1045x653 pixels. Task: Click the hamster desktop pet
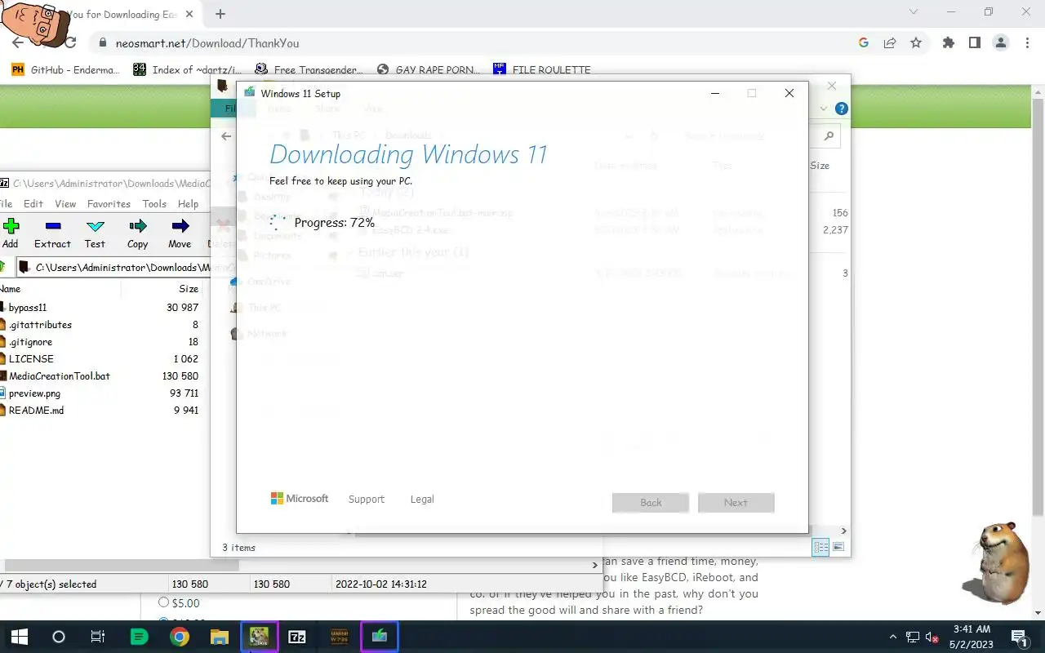995,563
